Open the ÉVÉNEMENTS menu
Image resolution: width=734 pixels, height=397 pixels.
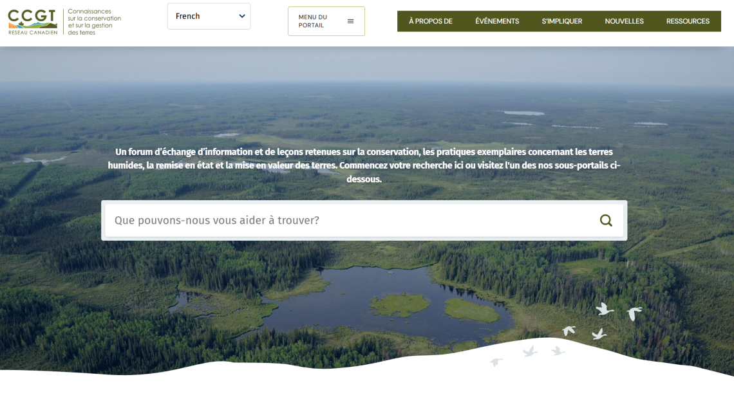coord(496,21)
